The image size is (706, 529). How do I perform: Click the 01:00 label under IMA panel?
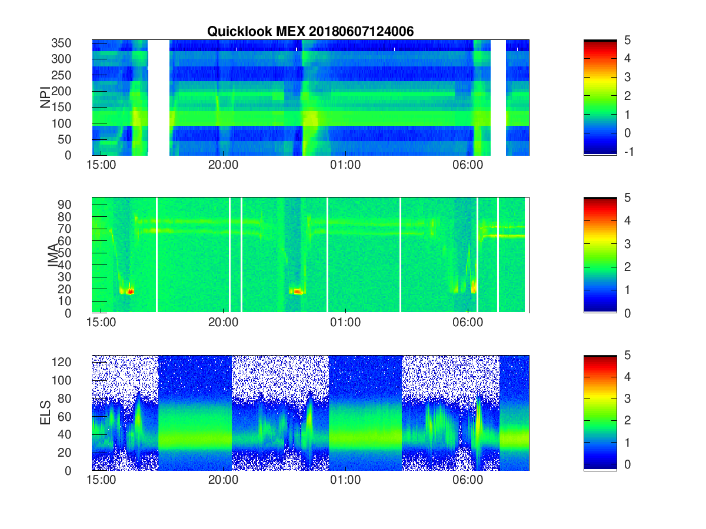point(345,323)
